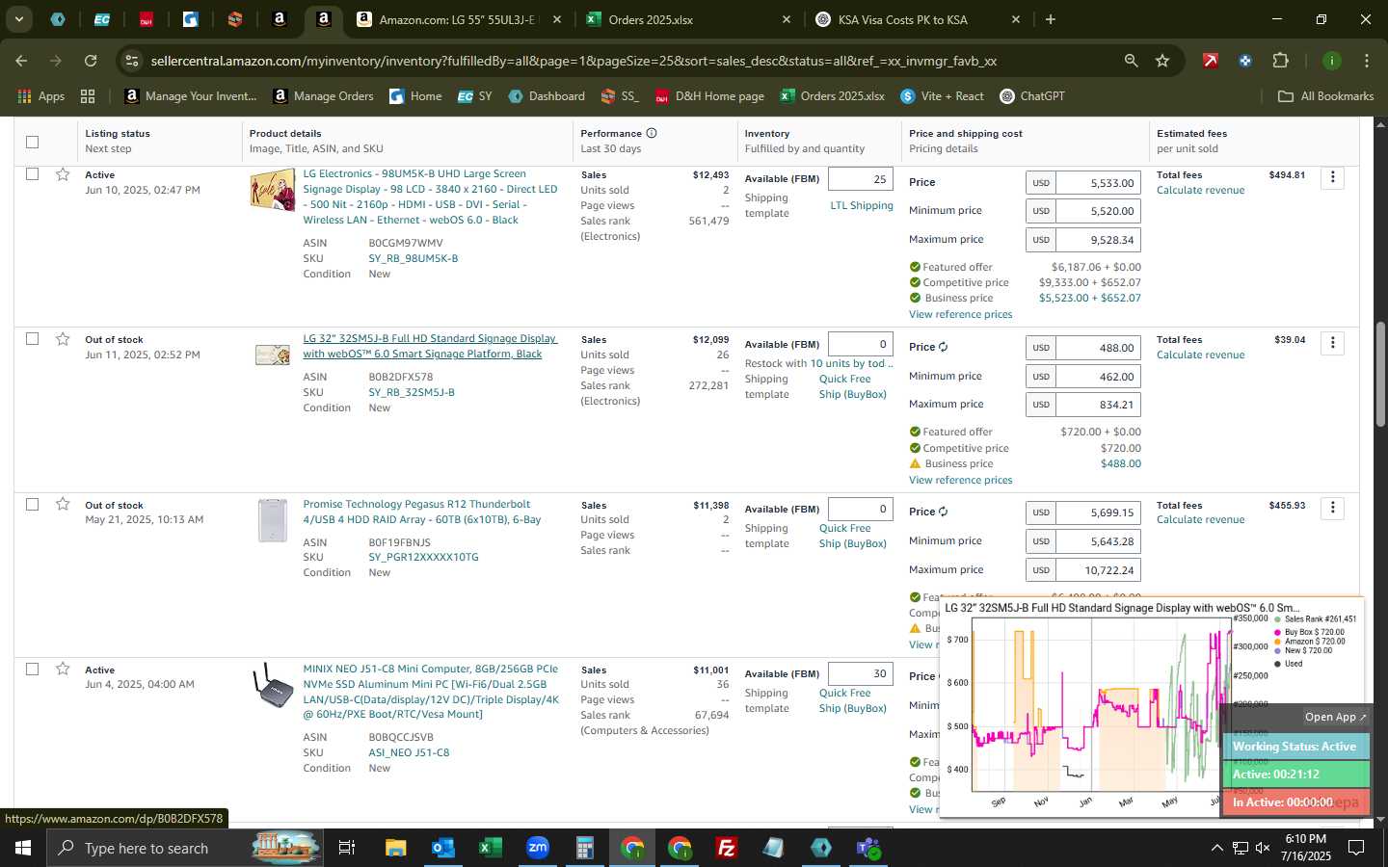Viewport: 1388px width, 867px height.
Task: Click the address bar URL
Action: (574, 61)
